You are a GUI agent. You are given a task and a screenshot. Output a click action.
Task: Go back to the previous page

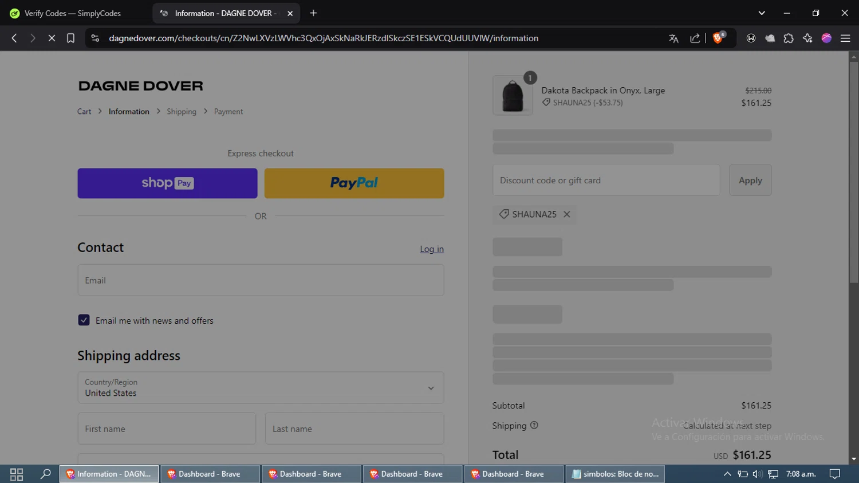pyautogui.click(x=14, y=38)
